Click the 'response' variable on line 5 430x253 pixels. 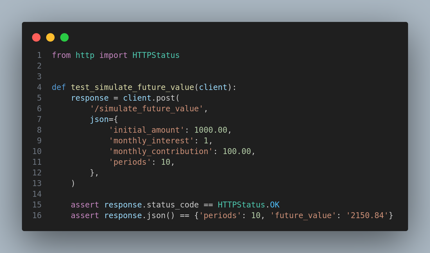click(x=90, y=98)
